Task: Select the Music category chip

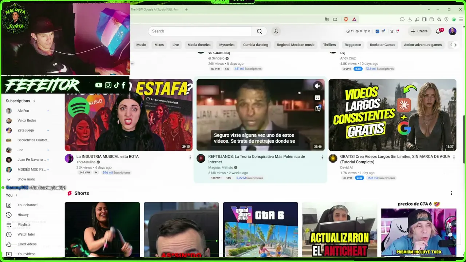Action: (x=141, y=45)
